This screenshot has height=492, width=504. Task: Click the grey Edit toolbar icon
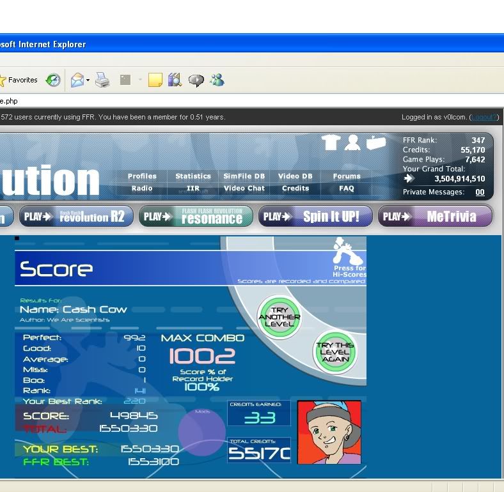pyautogui.click(x=125, y=80)
